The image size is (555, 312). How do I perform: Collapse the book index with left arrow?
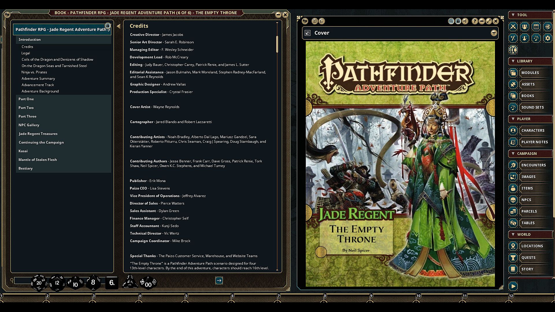[119, 26]
